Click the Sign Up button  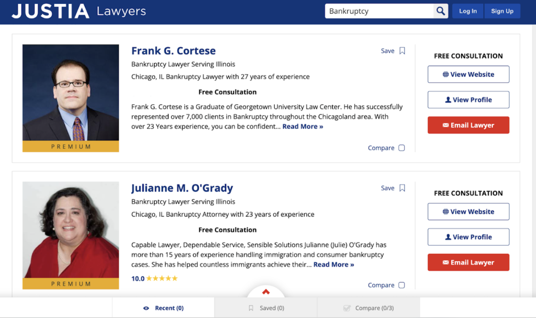coord(502,12)
